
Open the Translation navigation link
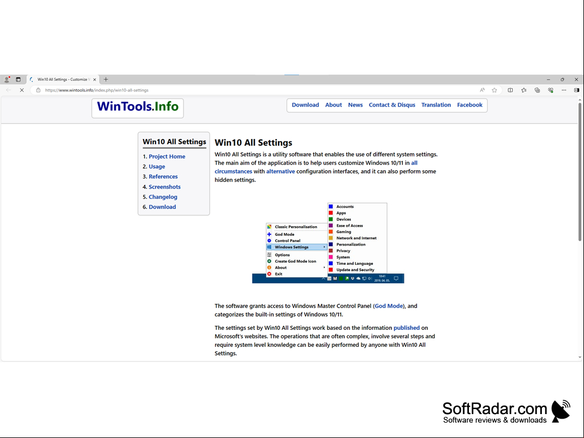tap(436, 105)
